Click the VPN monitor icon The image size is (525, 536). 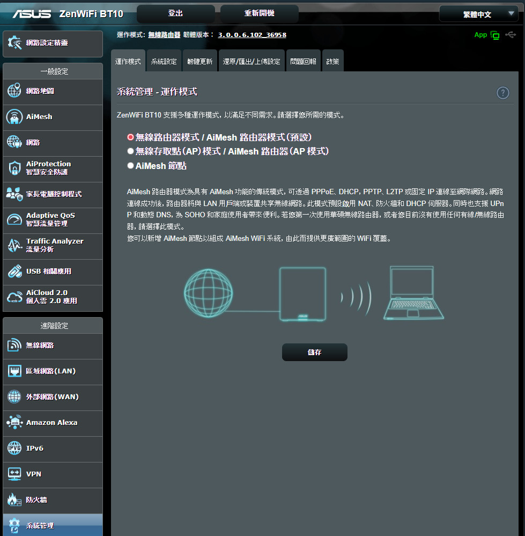[x=14, y=474]
